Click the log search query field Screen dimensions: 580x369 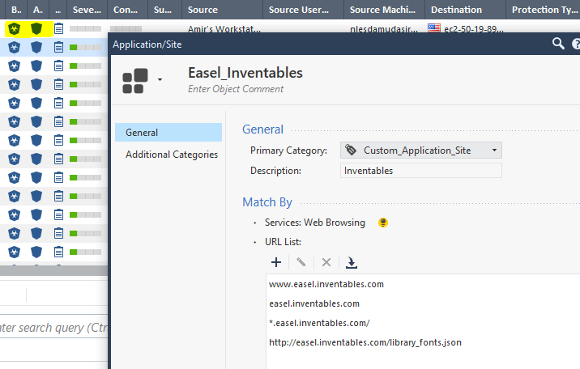point(53,328)
